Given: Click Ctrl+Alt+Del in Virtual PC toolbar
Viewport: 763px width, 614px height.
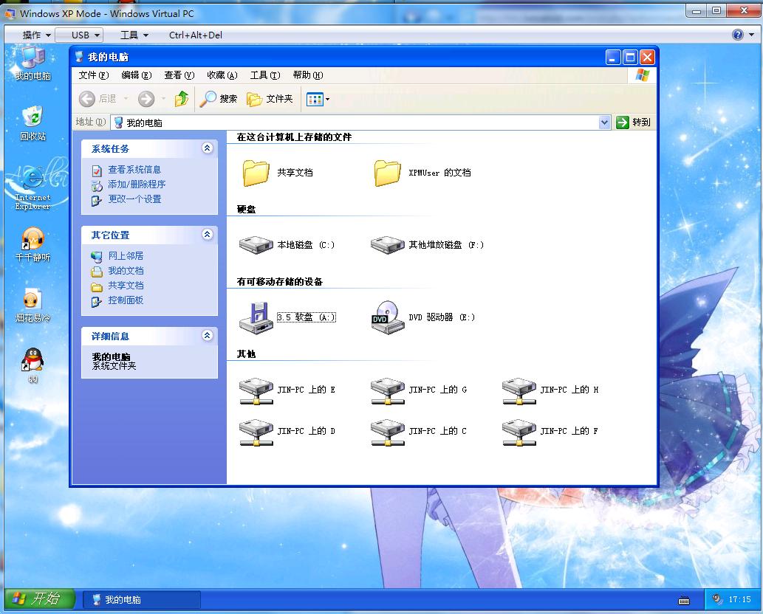Looking at the screenshot, I should pos(196,35).
